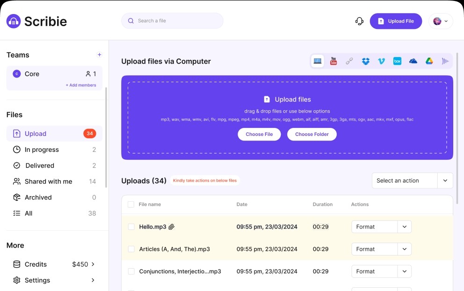This screenshot has width=464, height=291.
Task: Check the Articles (A, And, The).mp3 row
Action: click(131, 249)
